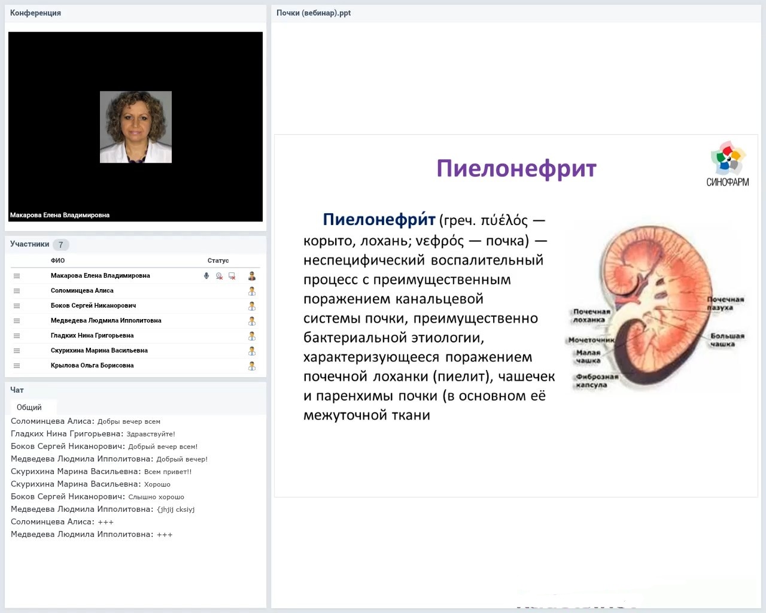
Task: Click the presenter's video photo thumbnail
Action: click(136, 127)
